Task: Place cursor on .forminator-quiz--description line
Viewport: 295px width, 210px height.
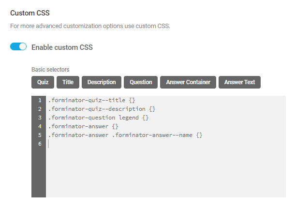Action: pos(102,109)
